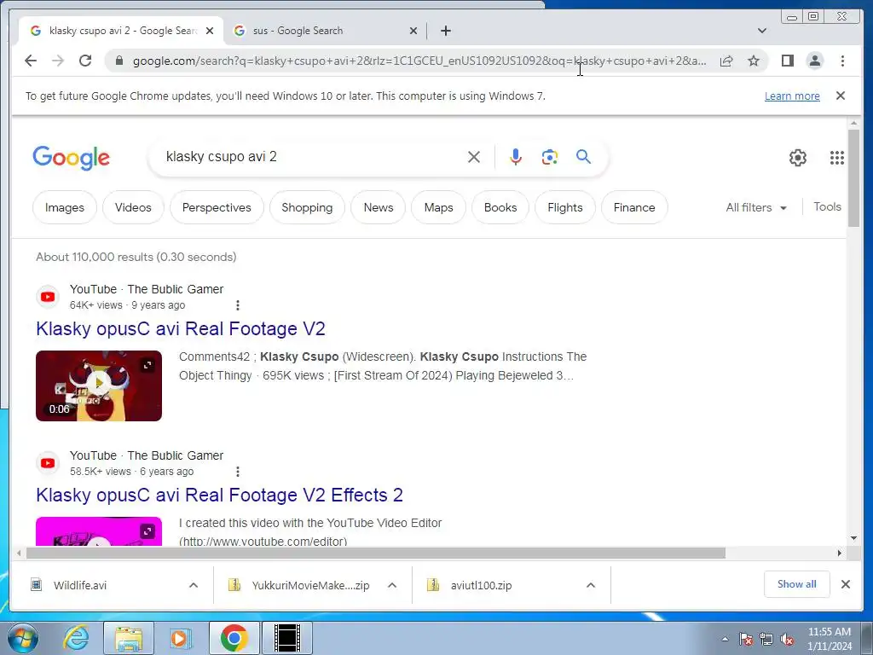The image size is (873, 655).
Task: Search by image with Google Lens
Action: [550, 157]
